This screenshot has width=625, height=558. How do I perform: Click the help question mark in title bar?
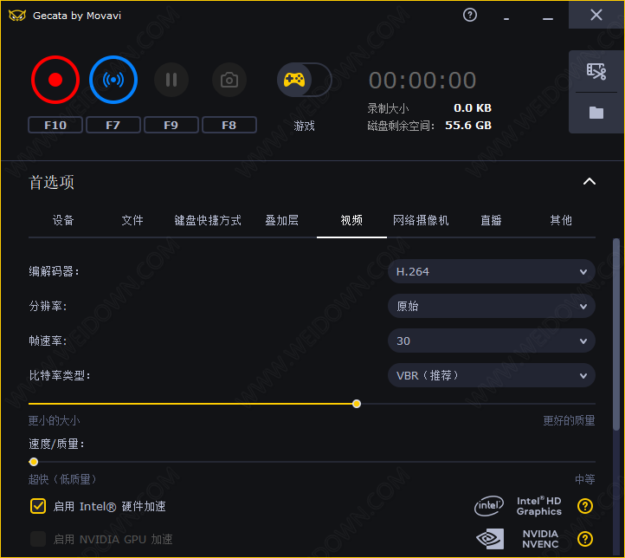tap(470, 15)
